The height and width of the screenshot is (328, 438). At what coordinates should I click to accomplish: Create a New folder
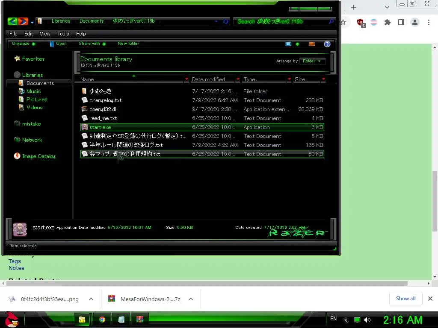128,44
